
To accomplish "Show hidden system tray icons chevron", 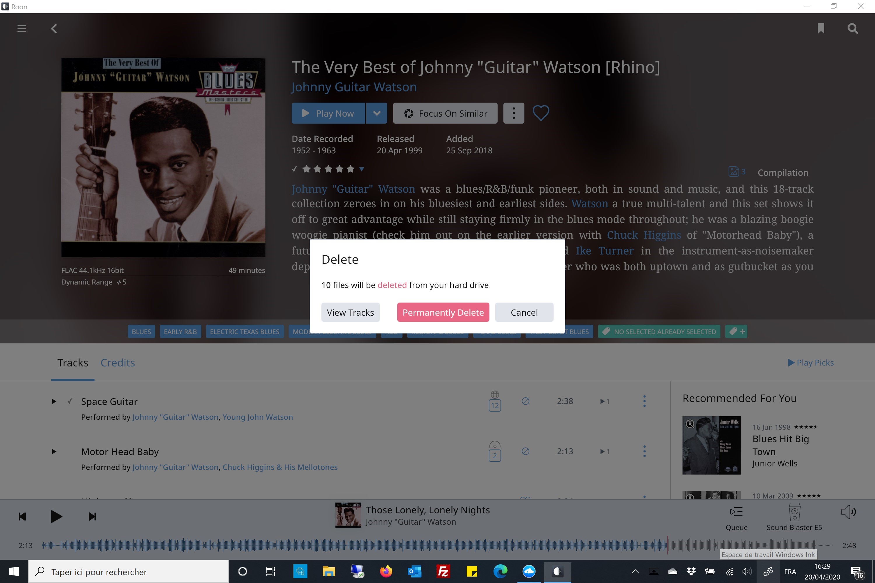I will tap(635, 571).
